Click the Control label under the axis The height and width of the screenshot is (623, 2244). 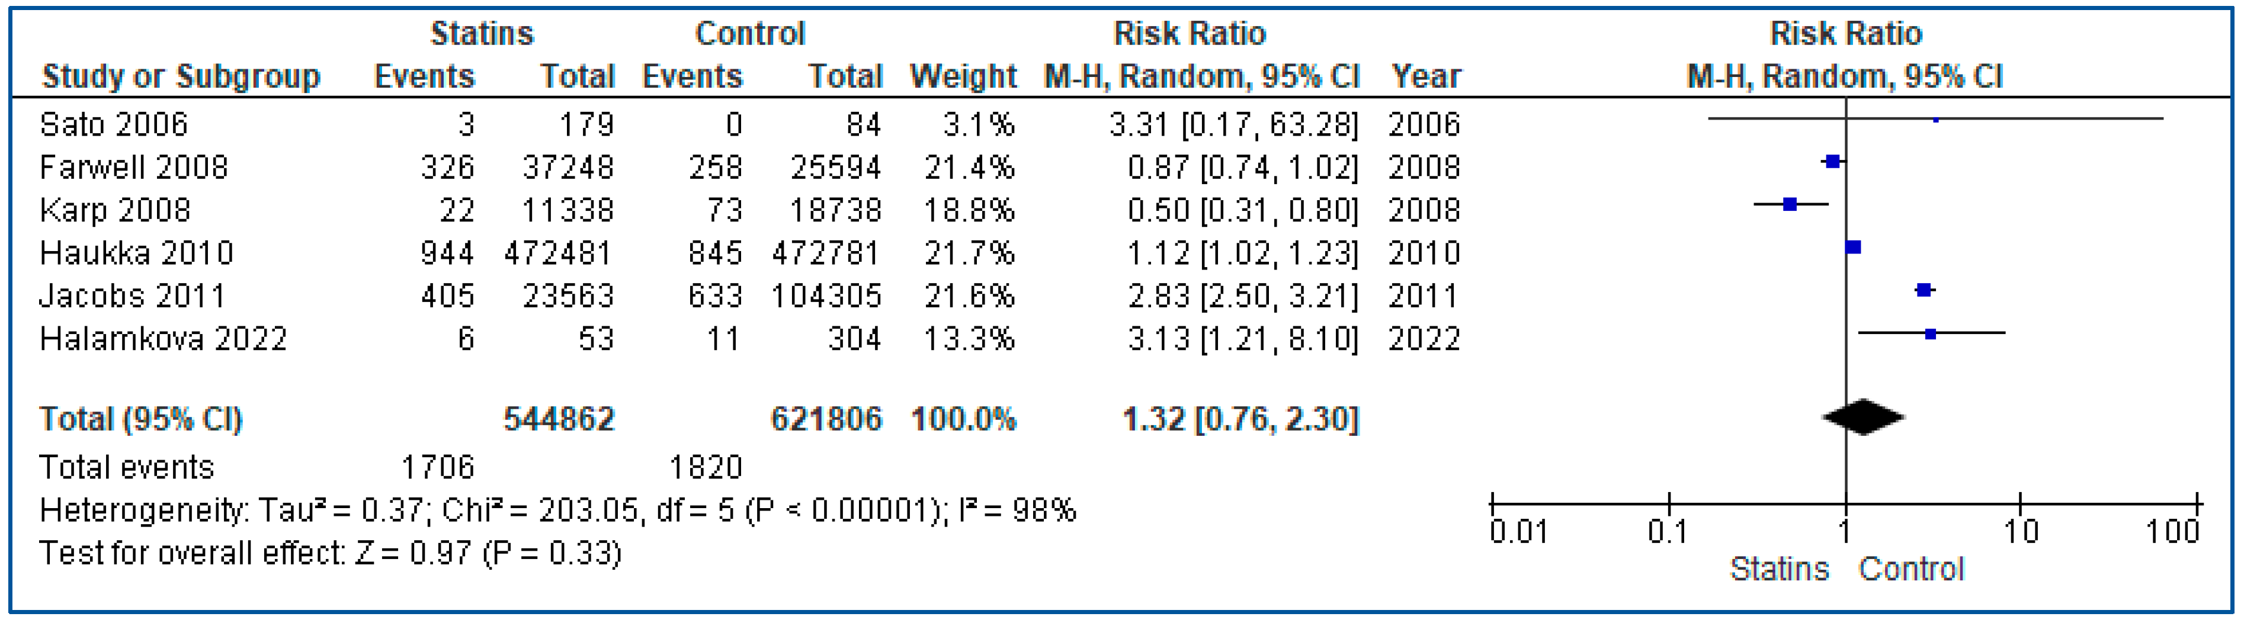coord(1911,570)
